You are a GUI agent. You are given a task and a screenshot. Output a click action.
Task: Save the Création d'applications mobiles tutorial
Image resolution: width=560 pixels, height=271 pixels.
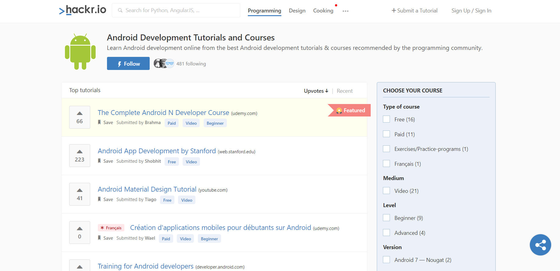[x=105, y=238]
